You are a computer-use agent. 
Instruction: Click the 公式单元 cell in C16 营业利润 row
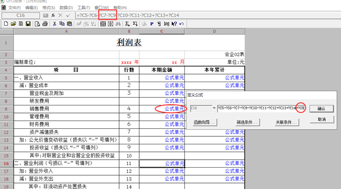tap(162, 163)
